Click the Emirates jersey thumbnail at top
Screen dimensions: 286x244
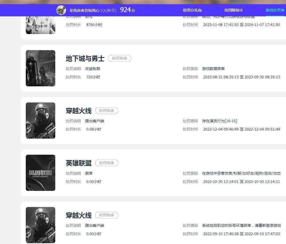41,25
